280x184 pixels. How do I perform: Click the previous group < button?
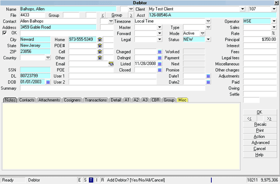[x=102, y=15]
